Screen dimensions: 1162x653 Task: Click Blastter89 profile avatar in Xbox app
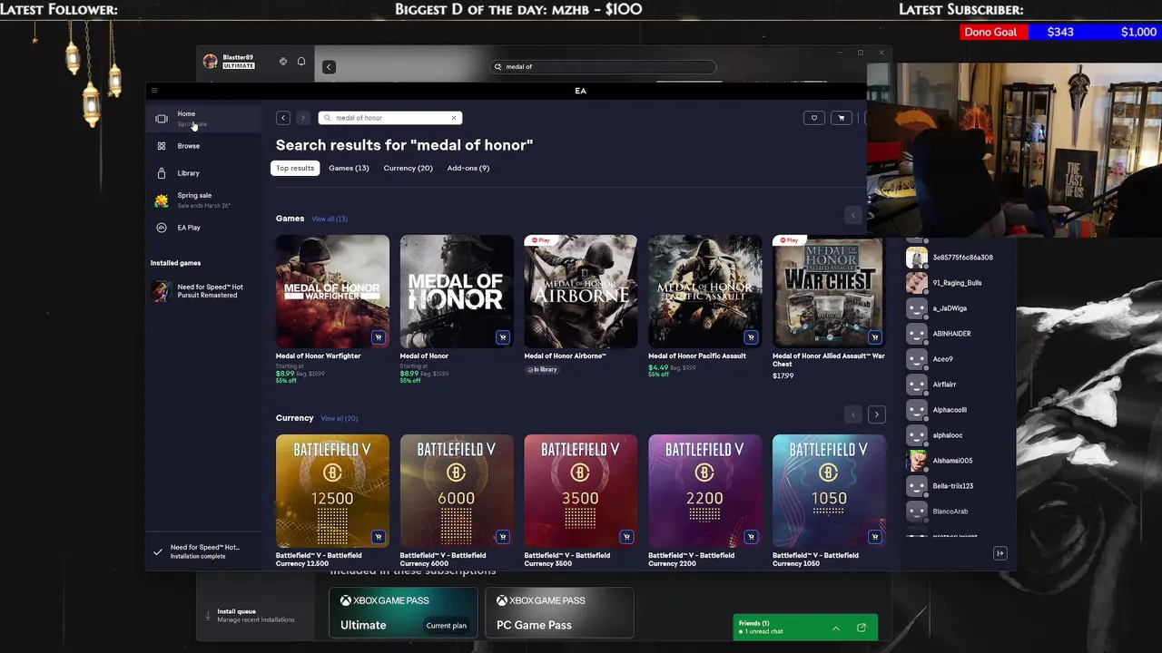(x=211, y=62)
